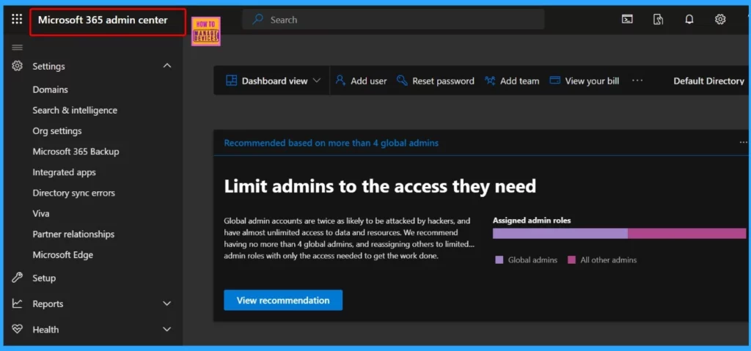This screenshot has height=351, width=751.
Task: Click the Settings label in sidebar
Action: click(48, 66)
